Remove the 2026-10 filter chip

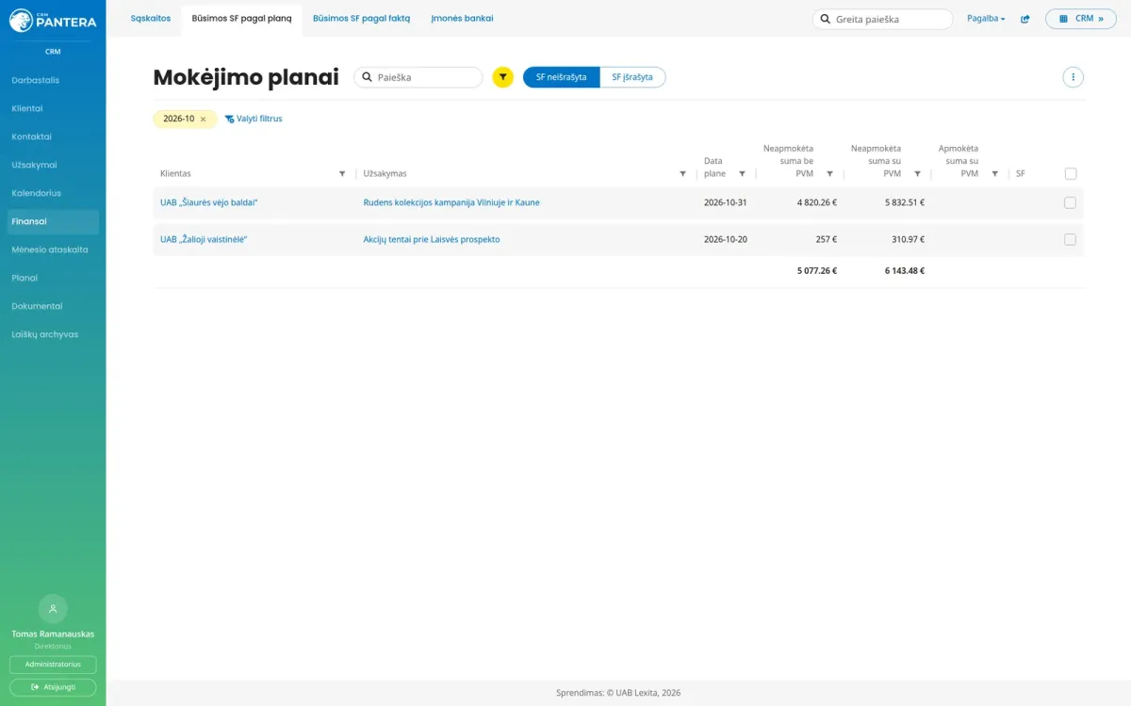coord(203,120)
